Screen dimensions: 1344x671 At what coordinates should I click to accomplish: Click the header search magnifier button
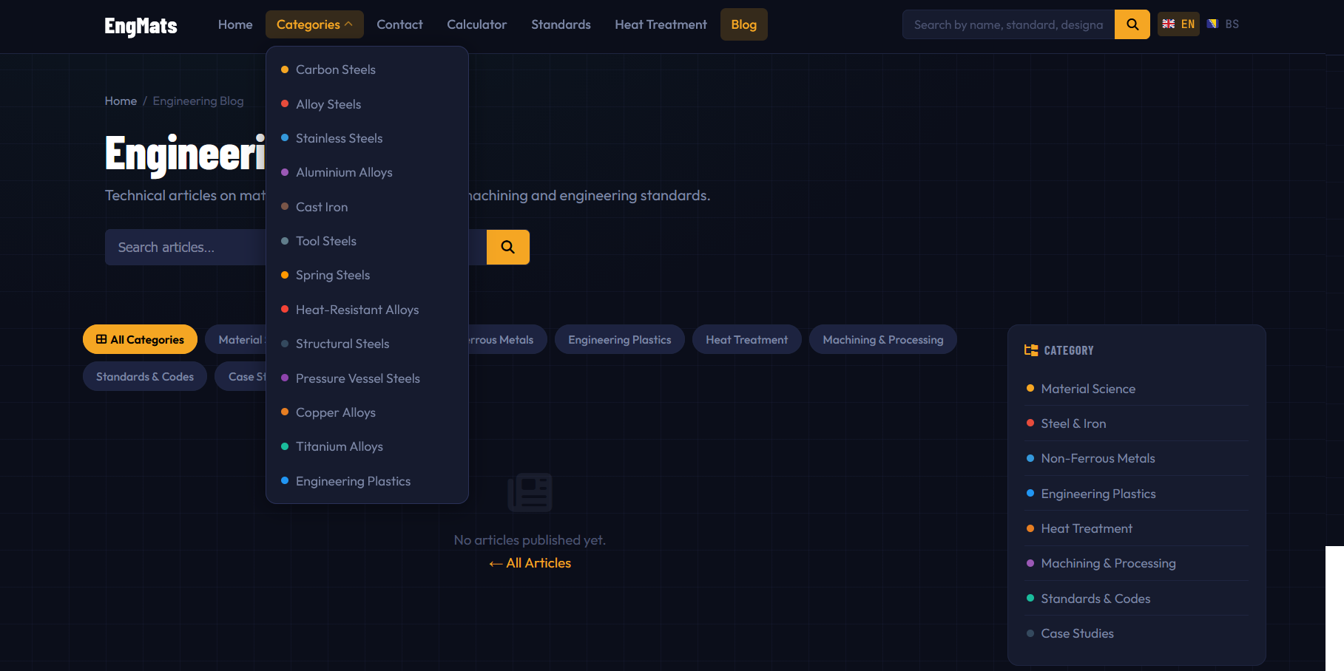(x=1132, y=24)
